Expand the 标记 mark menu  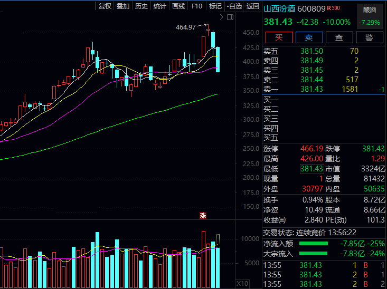[215, 6]
